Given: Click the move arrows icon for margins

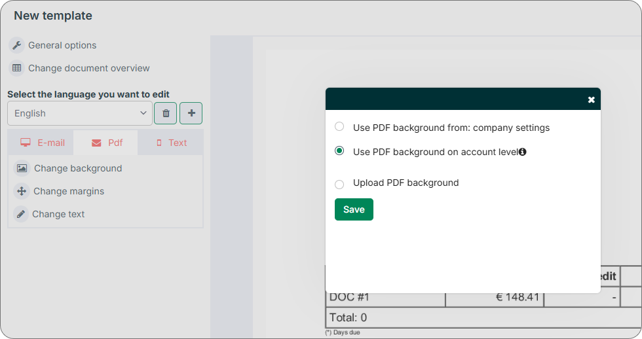Looking at the screenshot, I should click(x=21, y=191).
